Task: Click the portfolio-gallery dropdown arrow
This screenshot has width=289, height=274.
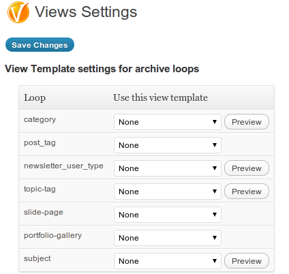Action: [215, 238]
